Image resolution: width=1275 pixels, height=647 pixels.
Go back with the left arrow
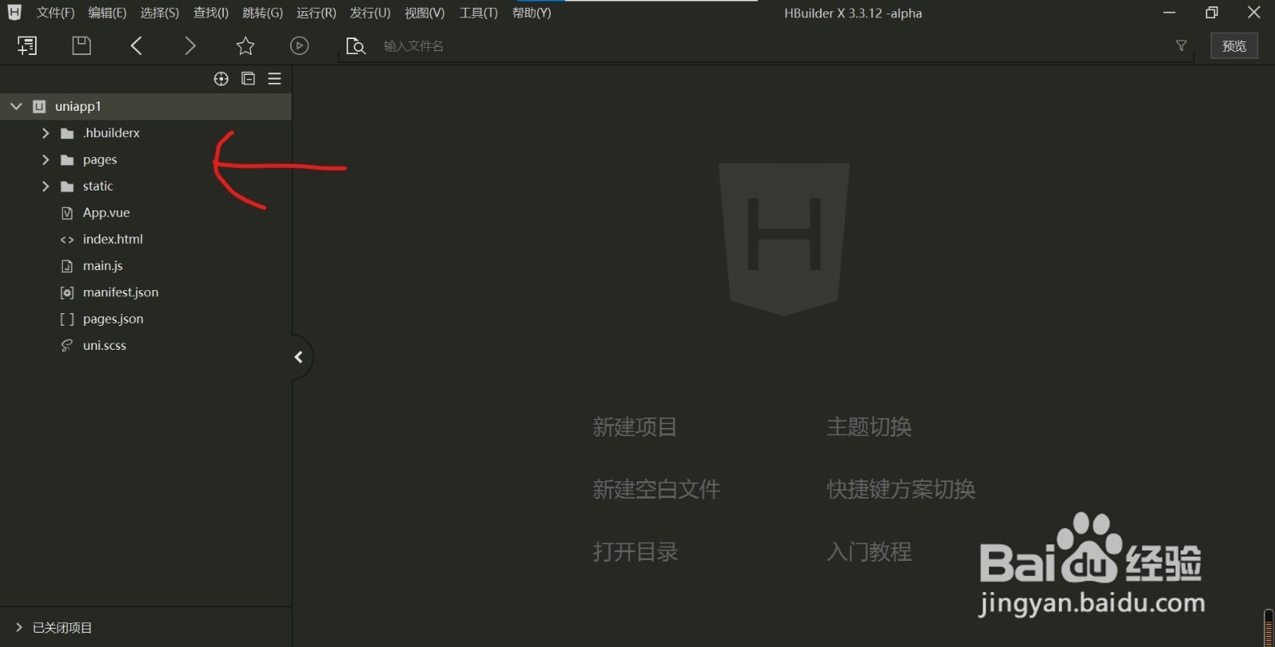[x=136, y=46]
